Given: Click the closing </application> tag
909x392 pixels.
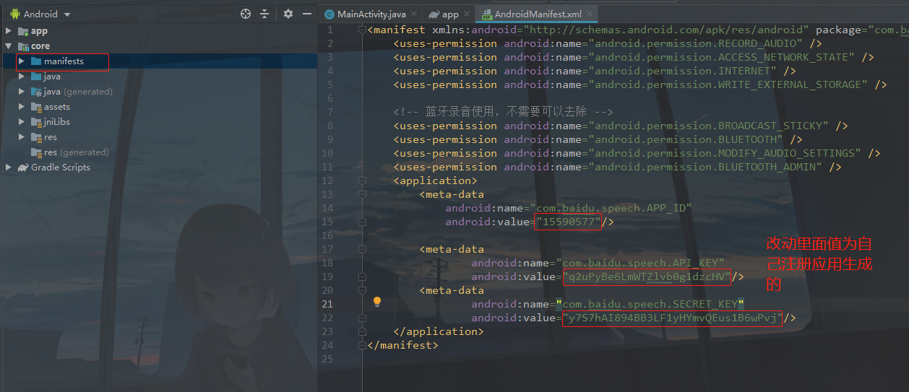Looking at the screenshot, I should pyautogui.click(x=439, y=331).
